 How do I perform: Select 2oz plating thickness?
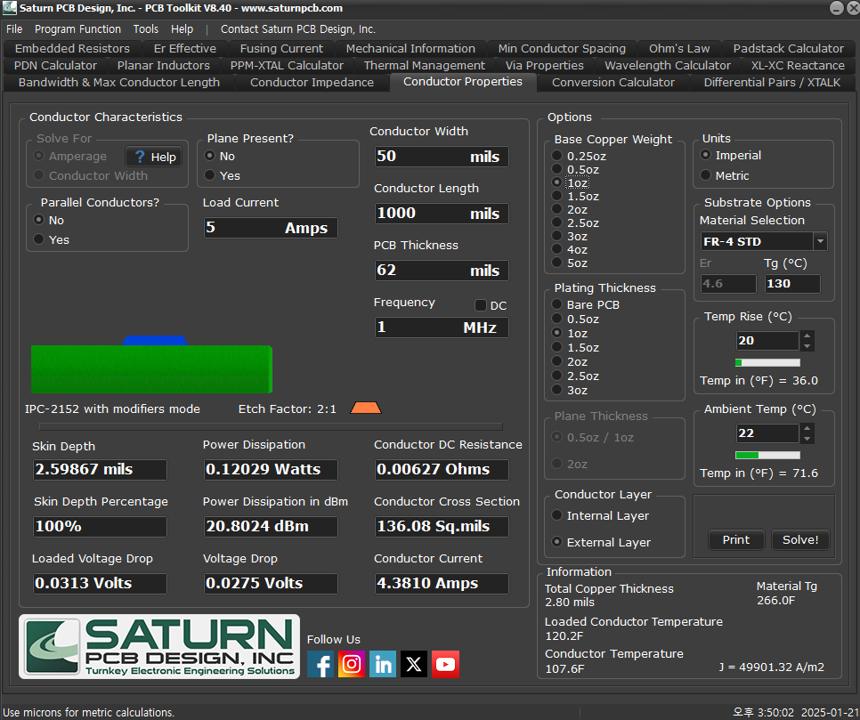pyautogui.click(x=570, y=362)
